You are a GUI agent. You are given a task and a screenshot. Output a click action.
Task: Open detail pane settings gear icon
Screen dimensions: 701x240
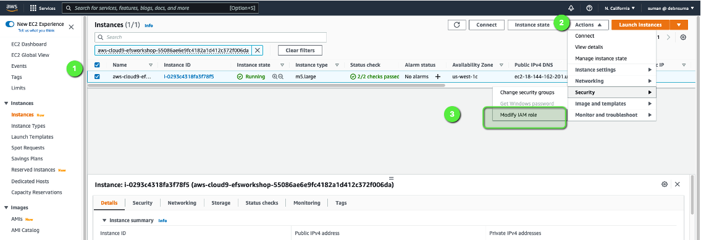click(665, 184)
